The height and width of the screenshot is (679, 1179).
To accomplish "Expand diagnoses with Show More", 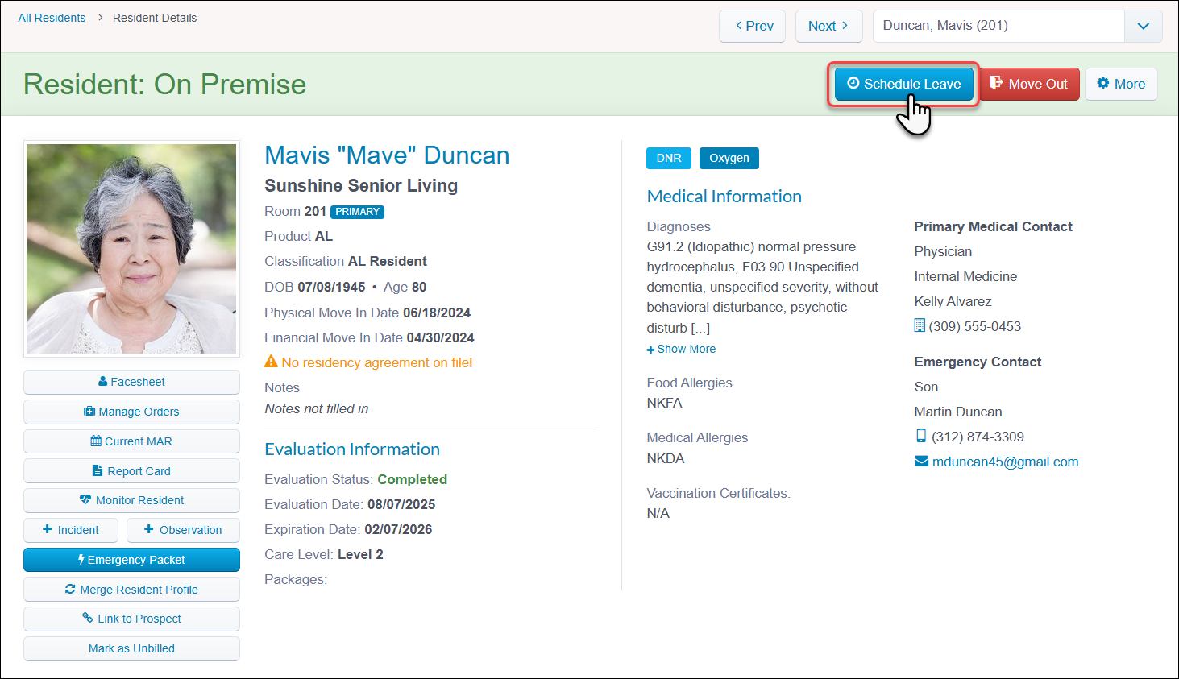I will pos(681,349).
